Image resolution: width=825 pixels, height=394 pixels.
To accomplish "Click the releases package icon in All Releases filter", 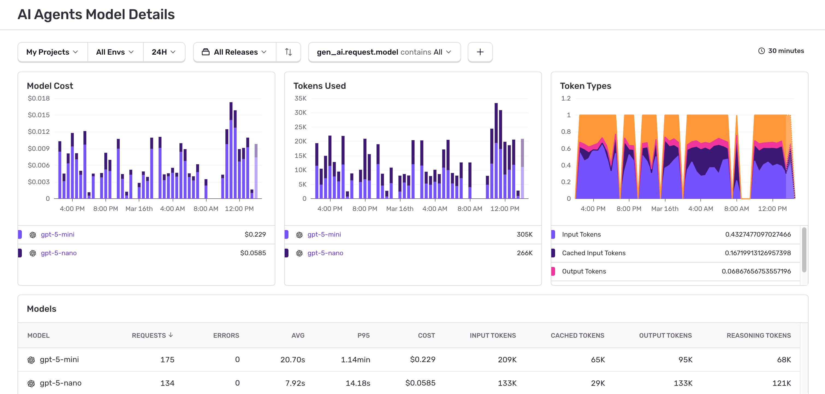I will [x=205, y=52].
